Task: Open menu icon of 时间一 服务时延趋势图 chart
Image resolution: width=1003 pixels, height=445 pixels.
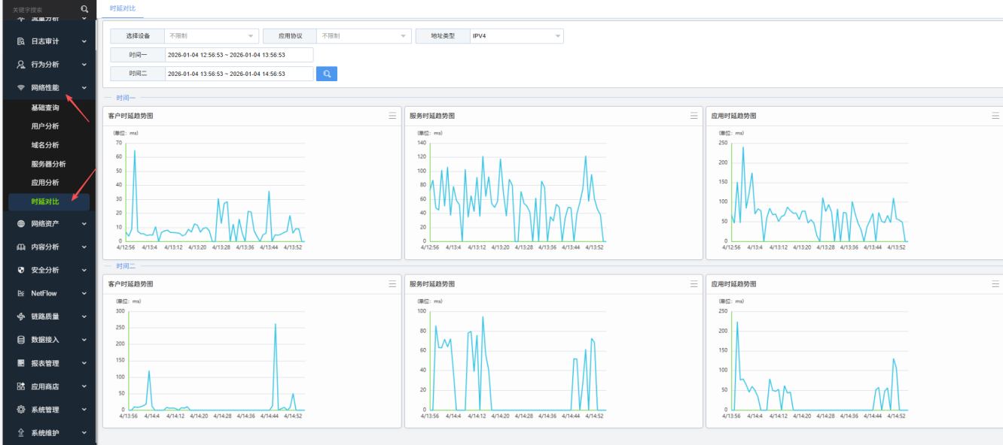Action: [694, 116]
